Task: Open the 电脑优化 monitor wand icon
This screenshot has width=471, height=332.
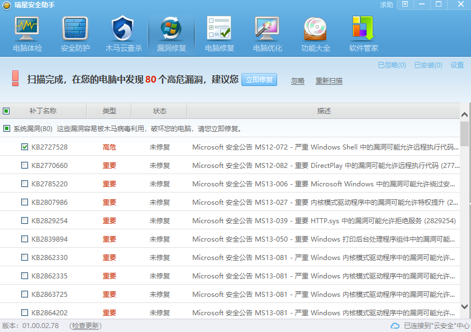Action: (267, 28)
